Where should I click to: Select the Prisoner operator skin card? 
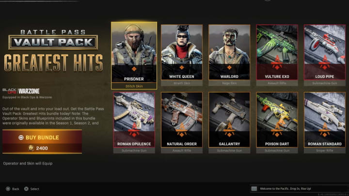pos(134,56)
